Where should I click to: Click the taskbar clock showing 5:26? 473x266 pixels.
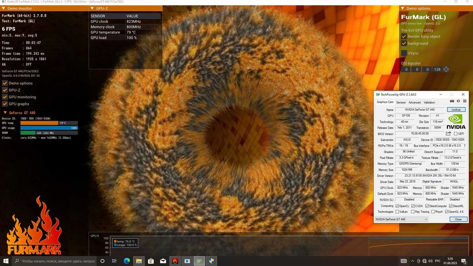point(450,261)
